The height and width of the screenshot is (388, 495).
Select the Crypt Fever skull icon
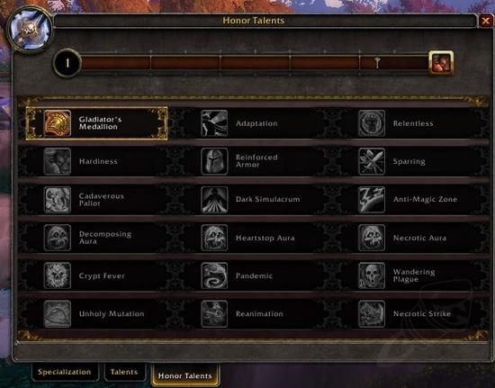57,275
